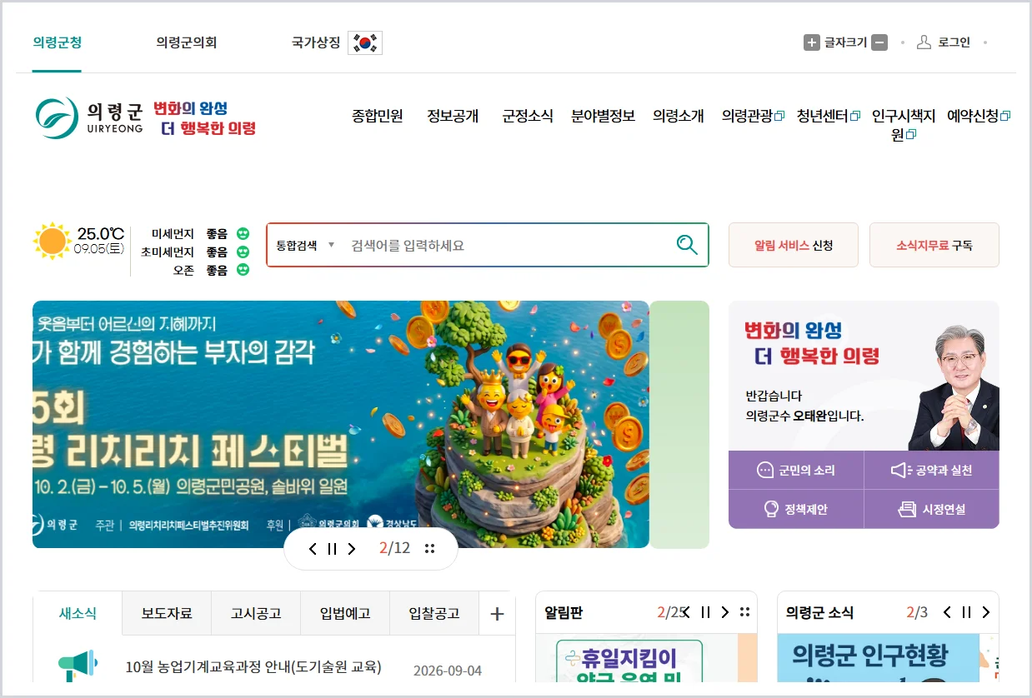This screenshot has width=1032, height=698.
Task: Go to next main banner slide
Action: click(x=352, y=549)
